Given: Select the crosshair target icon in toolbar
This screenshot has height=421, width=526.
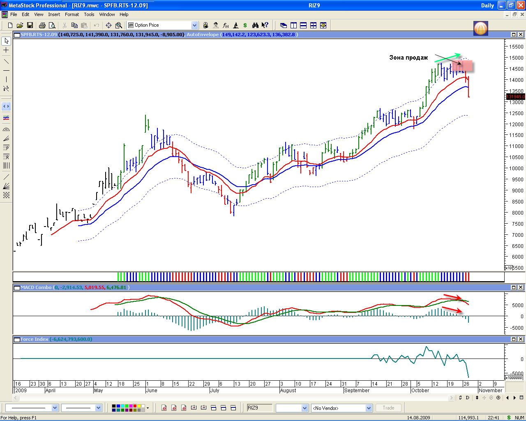Looking at the screenshot, I should [x=108, y=25].
